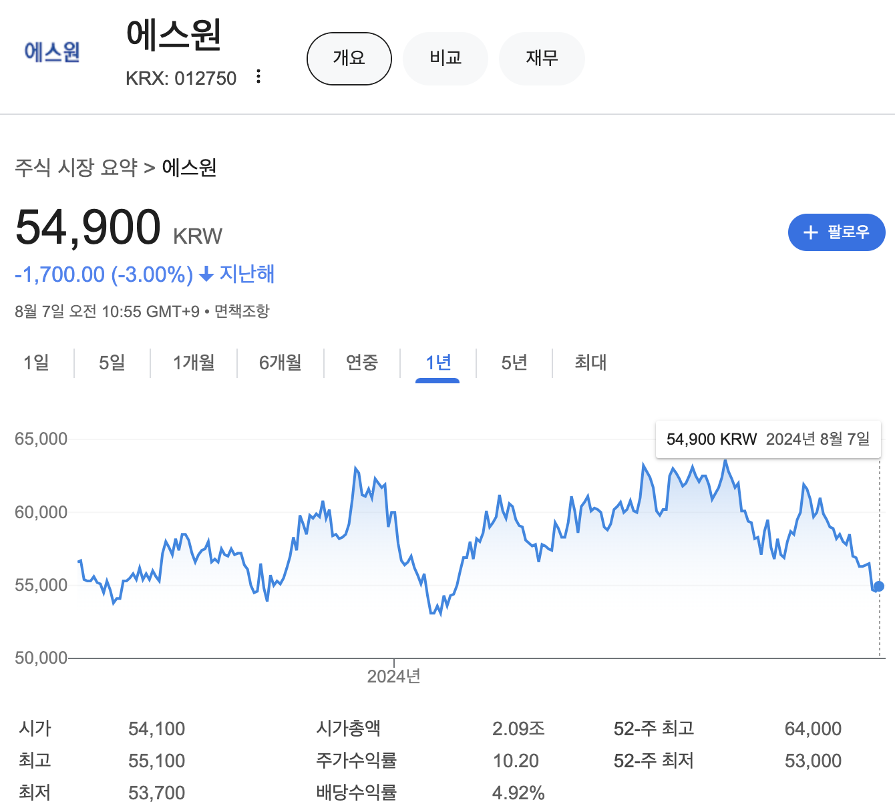Switch chart to 연중 range

[x=362, y=363]
